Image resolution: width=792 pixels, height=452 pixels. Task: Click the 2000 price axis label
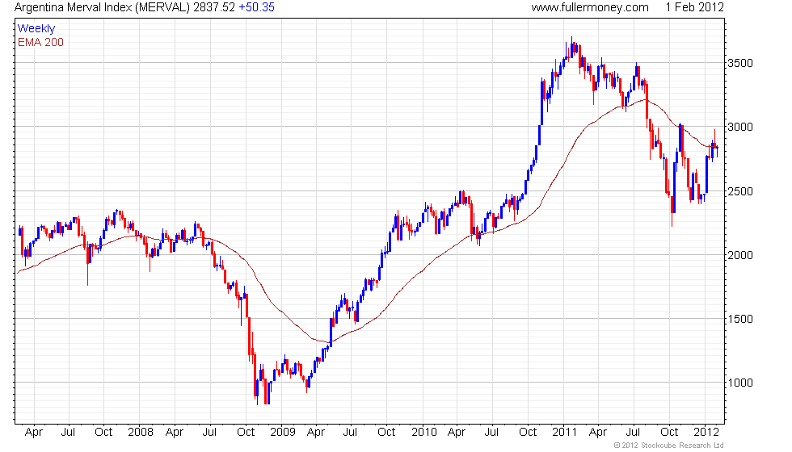click(x=740, y=255)
